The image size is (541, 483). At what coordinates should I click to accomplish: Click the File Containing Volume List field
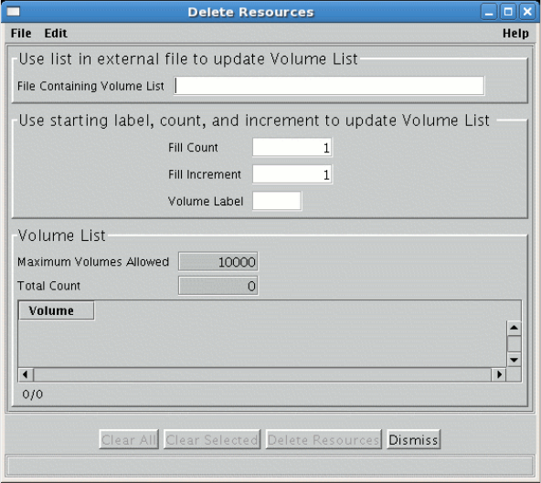click(x=329, y=86)
